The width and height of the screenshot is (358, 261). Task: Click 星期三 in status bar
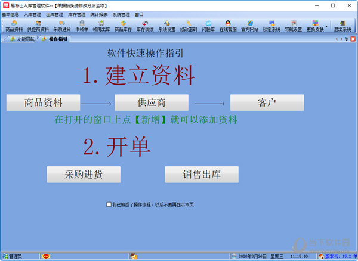[x=276, y=256]
